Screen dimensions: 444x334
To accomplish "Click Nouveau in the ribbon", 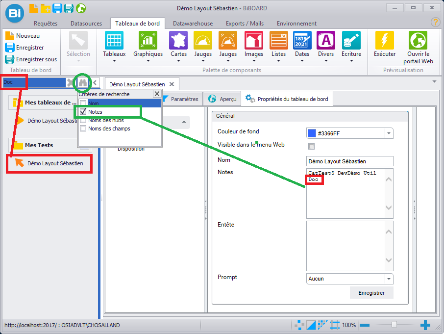I will pyautogui.click(x=23, y=36).
